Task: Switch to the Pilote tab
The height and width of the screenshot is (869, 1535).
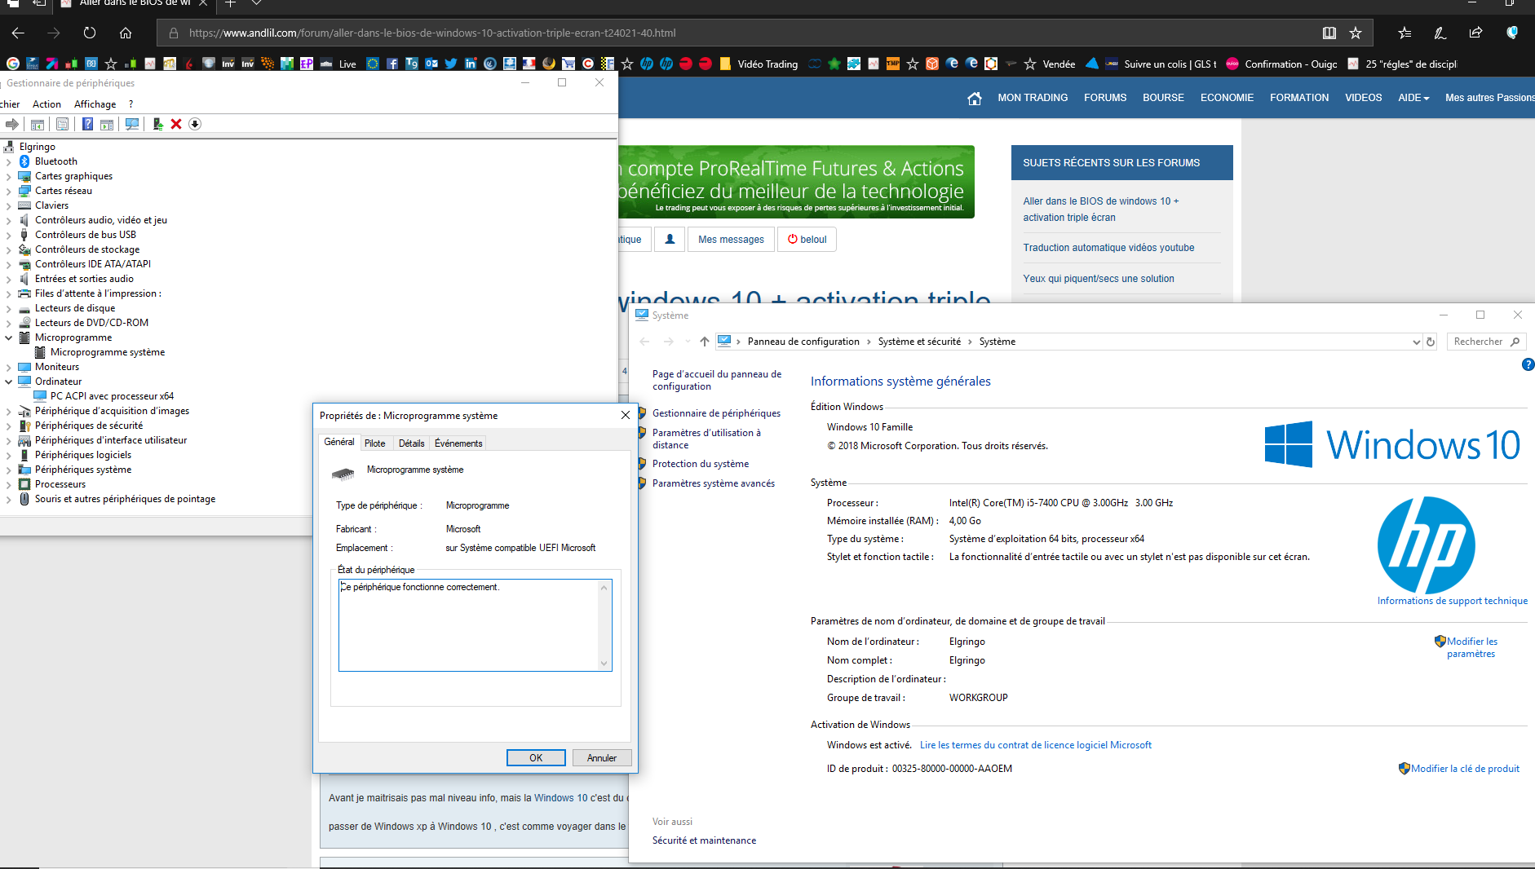Action: pos(375,443)
